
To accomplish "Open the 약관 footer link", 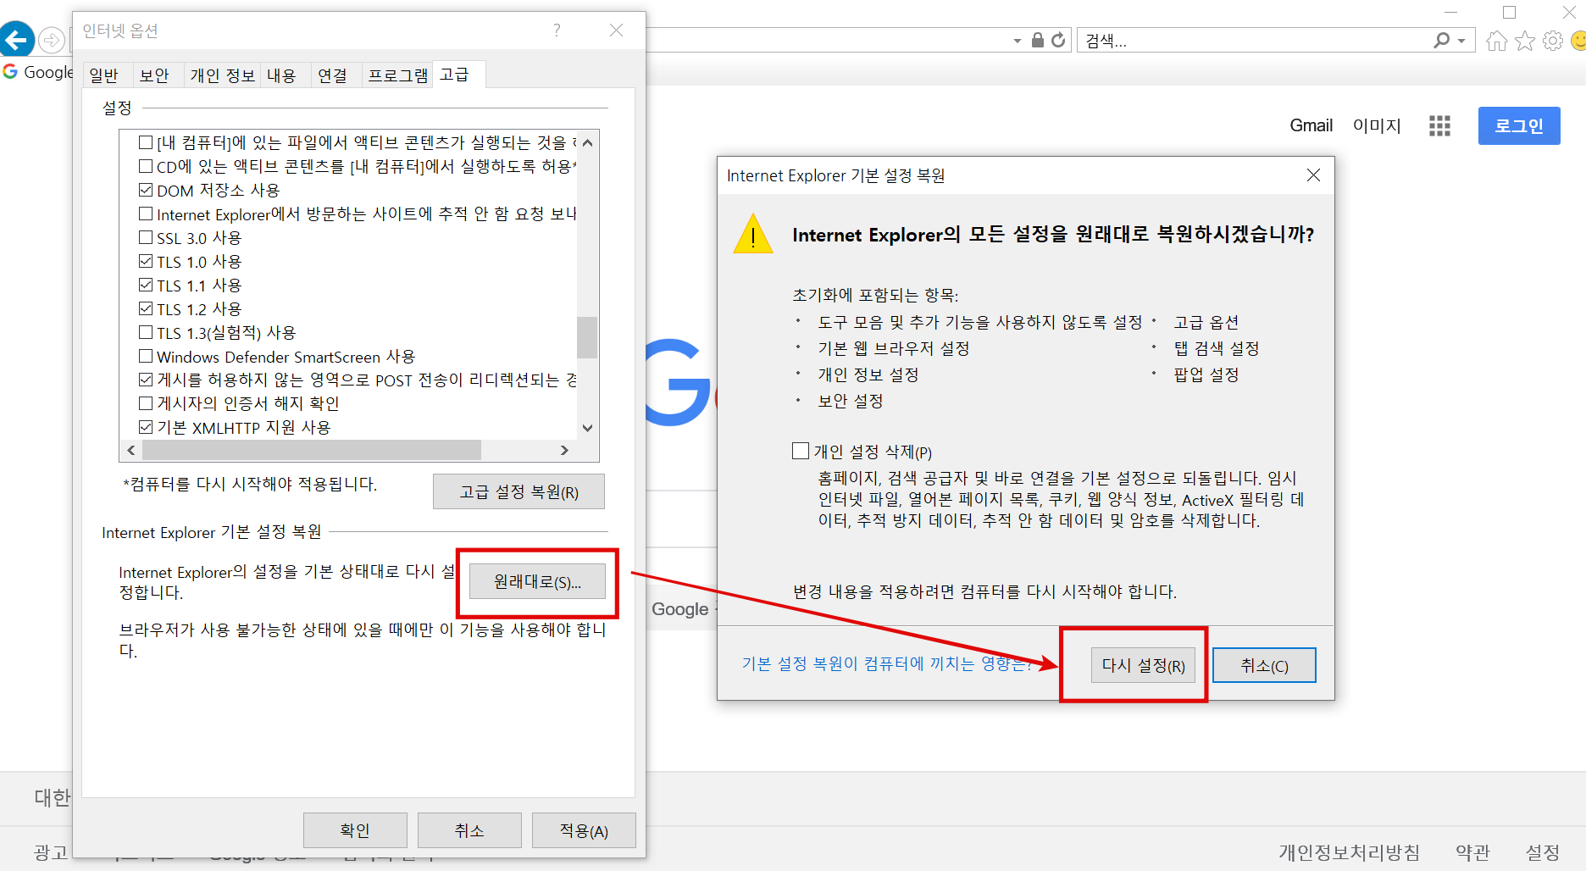I will click(x=1472, y=852).
